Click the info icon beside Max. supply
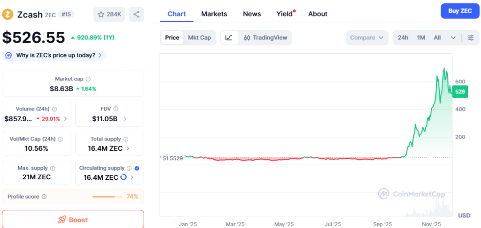The width and height of the screenshot is (481, 228). point(53,168)
